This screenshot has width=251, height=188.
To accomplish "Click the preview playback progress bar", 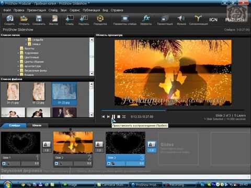I will pos(173,110).
